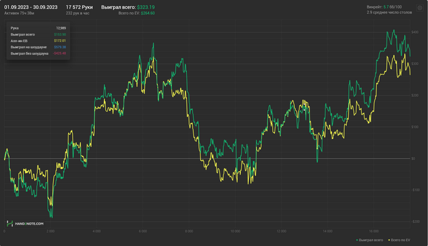Click the Винрейт 5.7 бб/100 stat

pos(384,7)
